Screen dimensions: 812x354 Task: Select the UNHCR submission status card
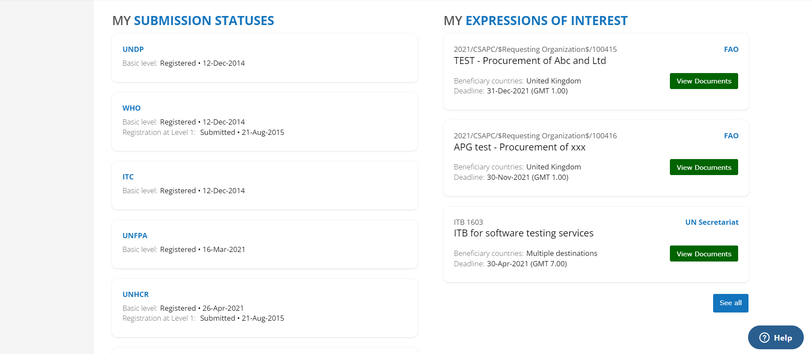pos(265,308)
